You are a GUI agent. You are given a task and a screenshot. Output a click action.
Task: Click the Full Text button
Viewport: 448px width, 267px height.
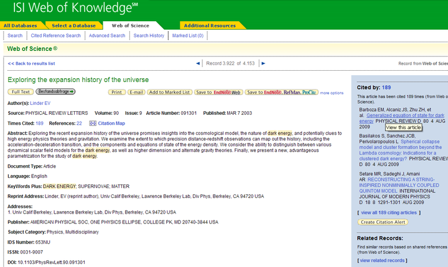click(21, 92)
